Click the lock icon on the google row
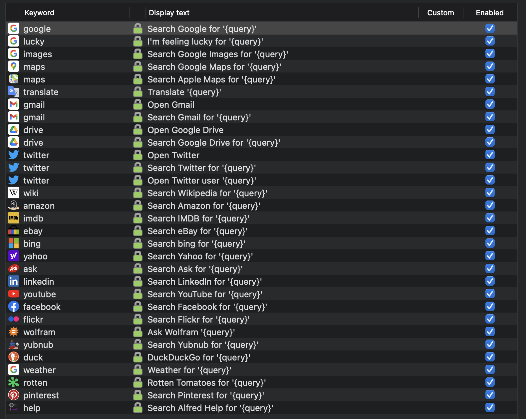The image size is (526, 419). pos(138,29)
